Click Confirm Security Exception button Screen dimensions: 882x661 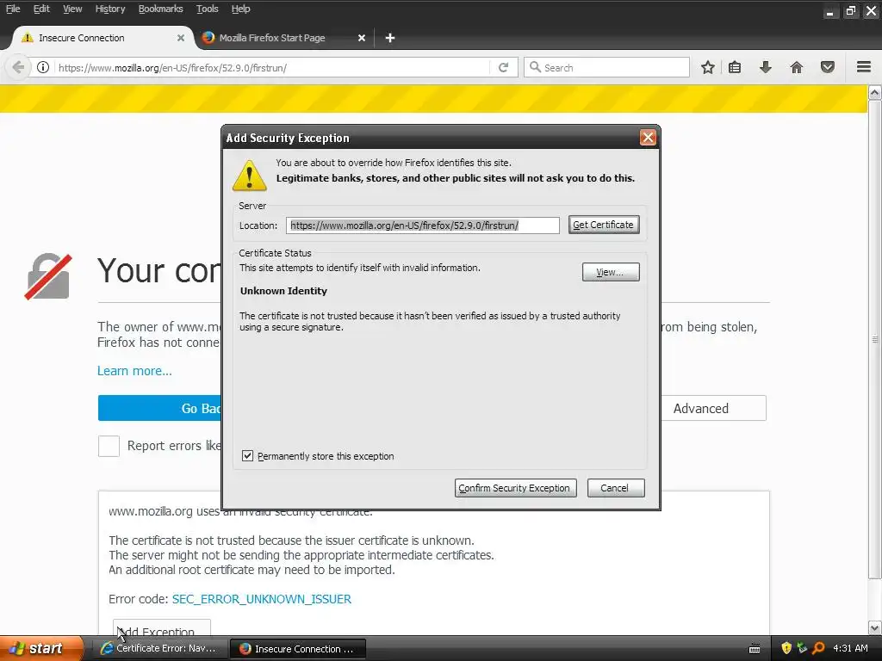point(515,488)
